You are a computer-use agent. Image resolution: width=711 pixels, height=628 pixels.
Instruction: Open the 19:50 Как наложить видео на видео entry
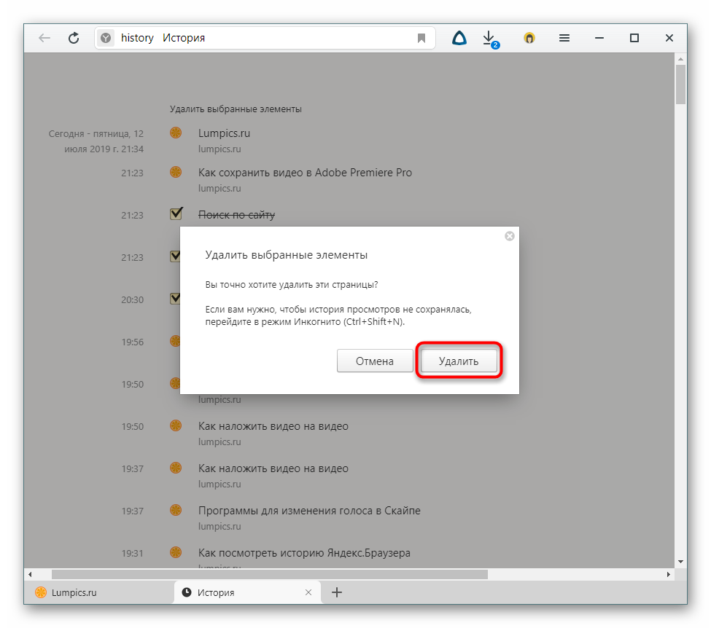point(273,426)
